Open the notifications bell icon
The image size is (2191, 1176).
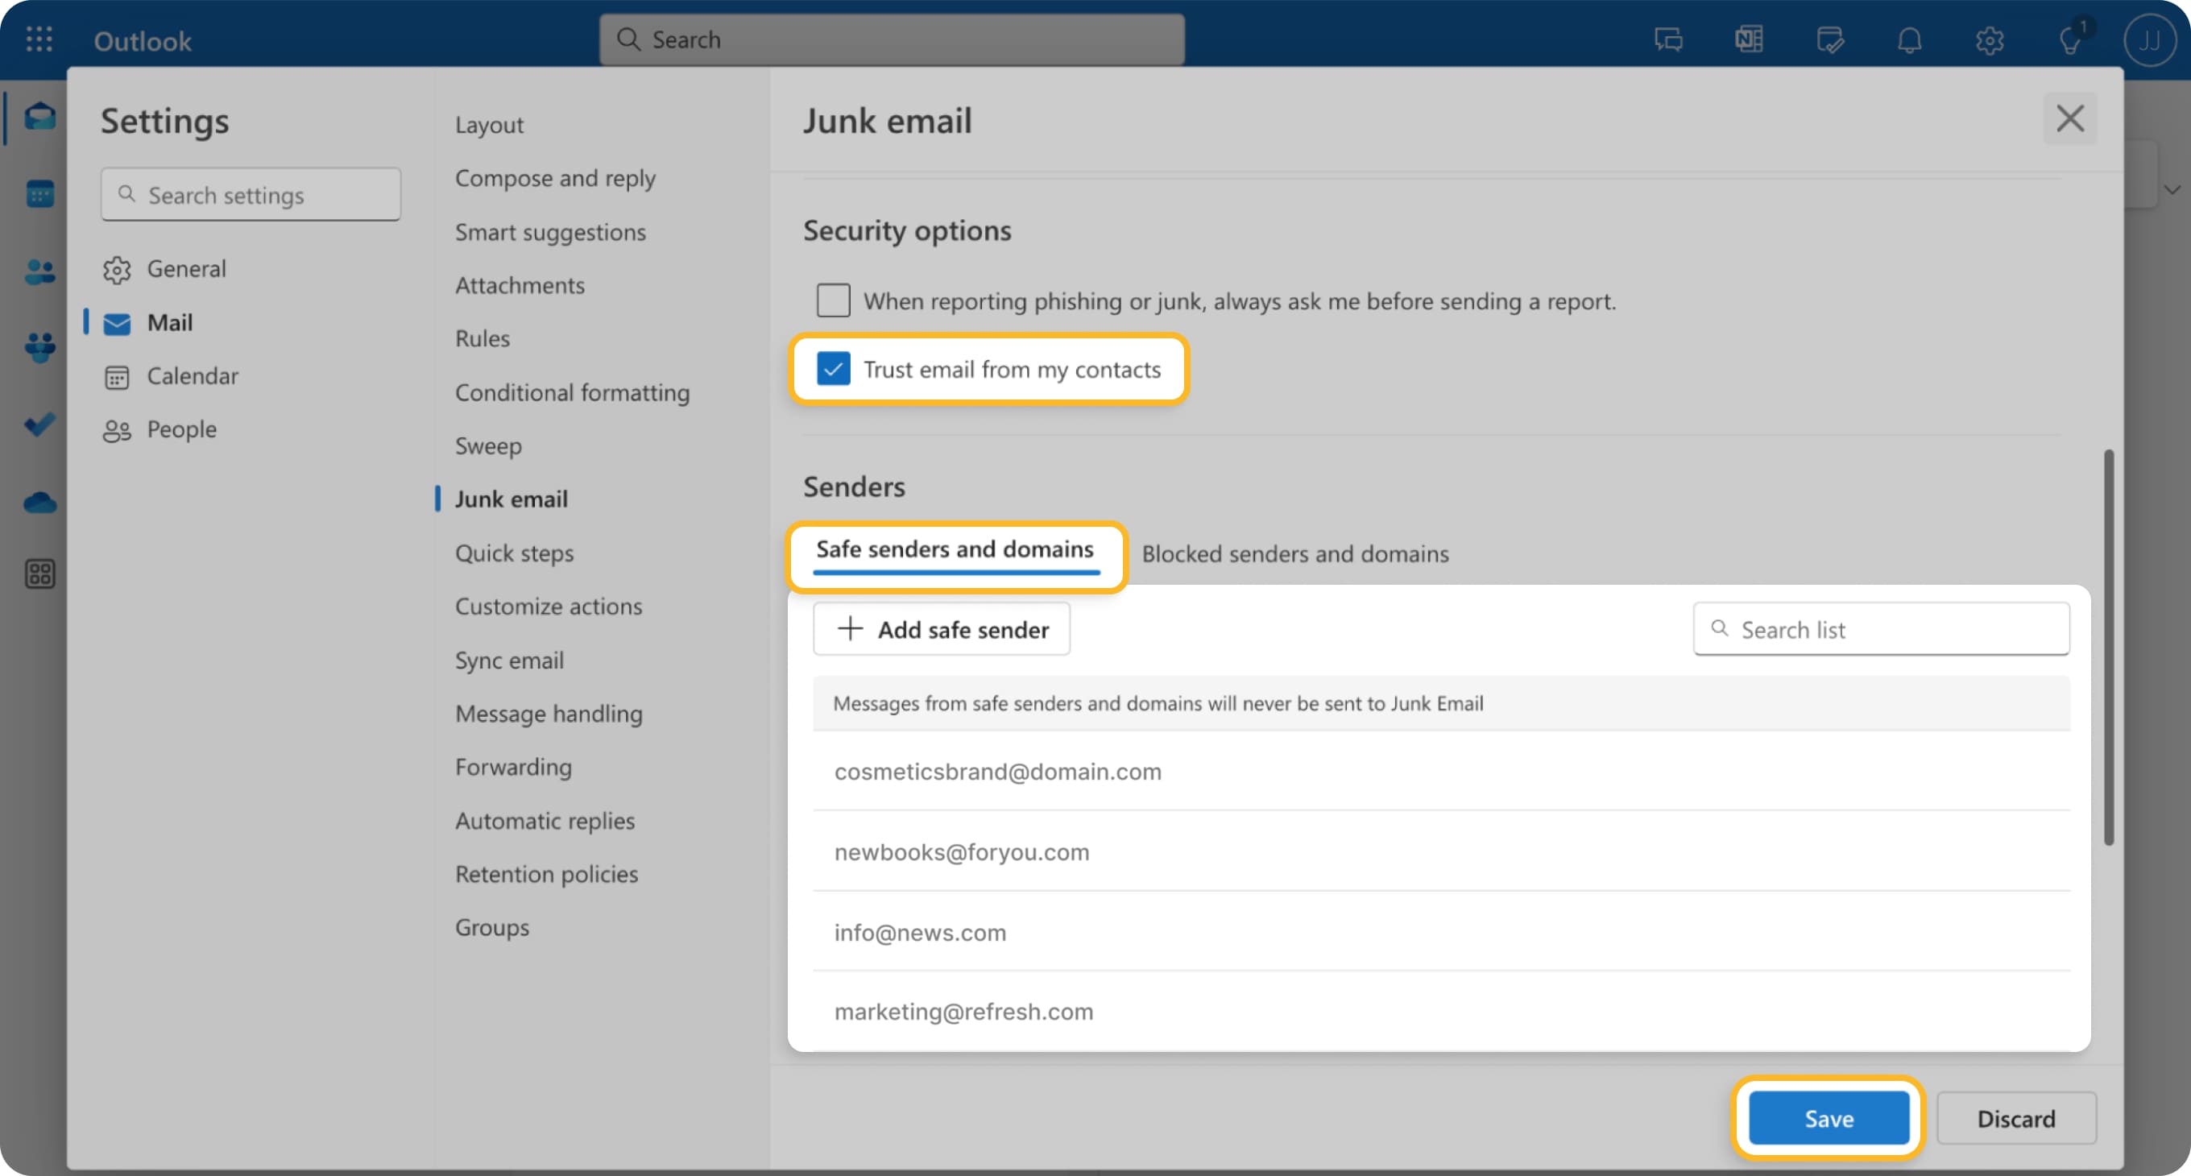tap(1909, 40)
